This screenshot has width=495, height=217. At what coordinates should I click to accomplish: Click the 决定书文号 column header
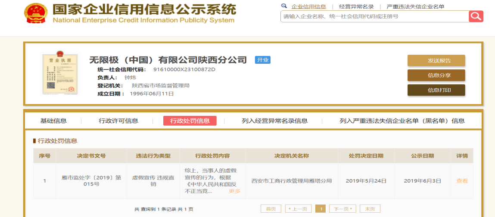[91, 156]
